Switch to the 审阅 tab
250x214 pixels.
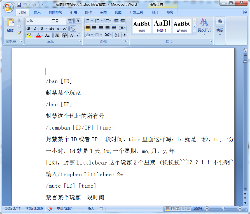pyautogui.click(x=103, y=12)
